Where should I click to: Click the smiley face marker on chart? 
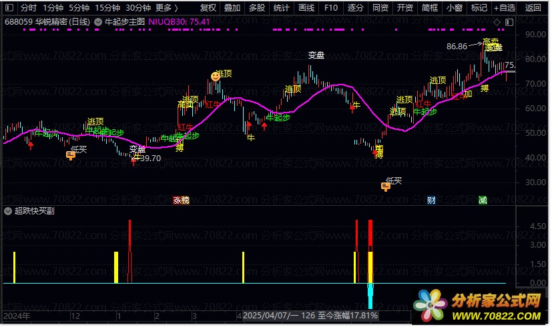point(215,76)
